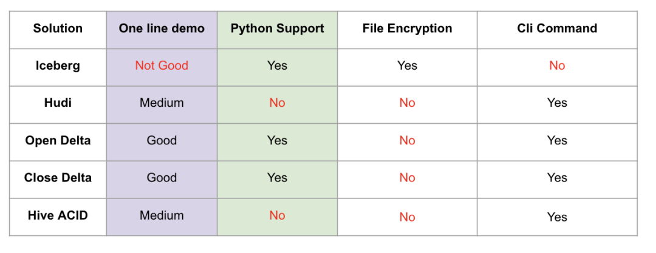The height and width of the screenshot is (253, 656).
Task: Click the Open Delta row label
Action: [58, 141]
